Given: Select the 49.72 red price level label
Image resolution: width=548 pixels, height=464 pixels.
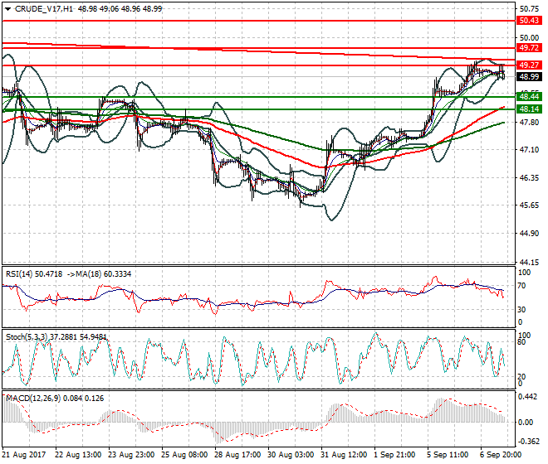Looking at the screenshot, I should [529, 48].
